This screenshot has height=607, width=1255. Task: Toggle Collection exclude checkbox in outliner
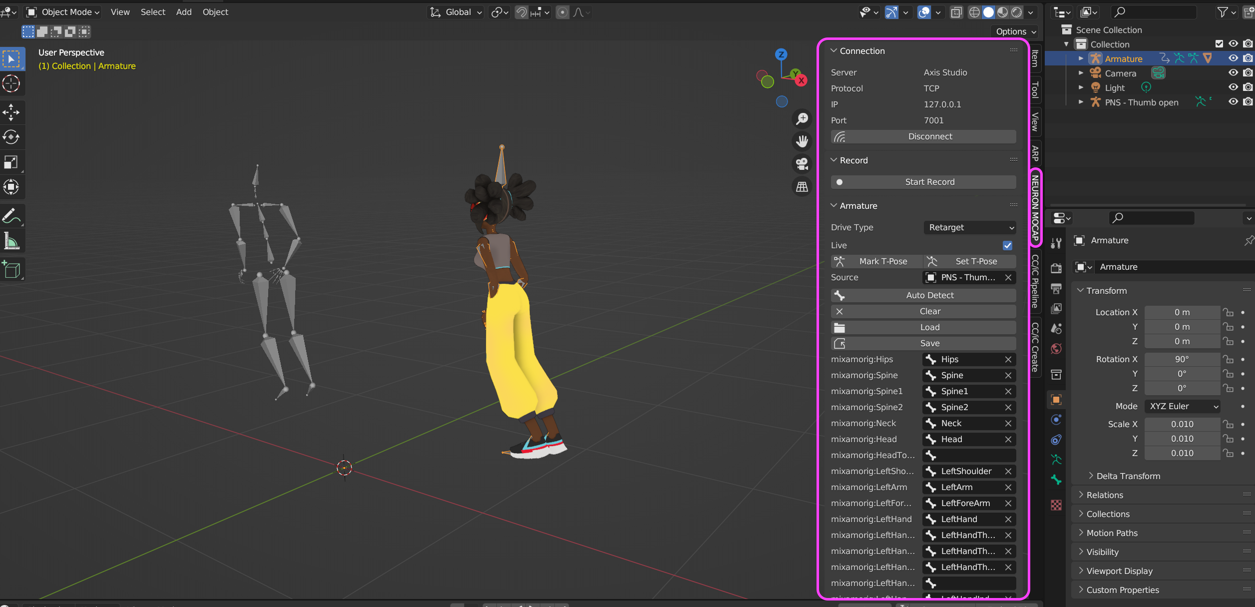point(1219,44)
